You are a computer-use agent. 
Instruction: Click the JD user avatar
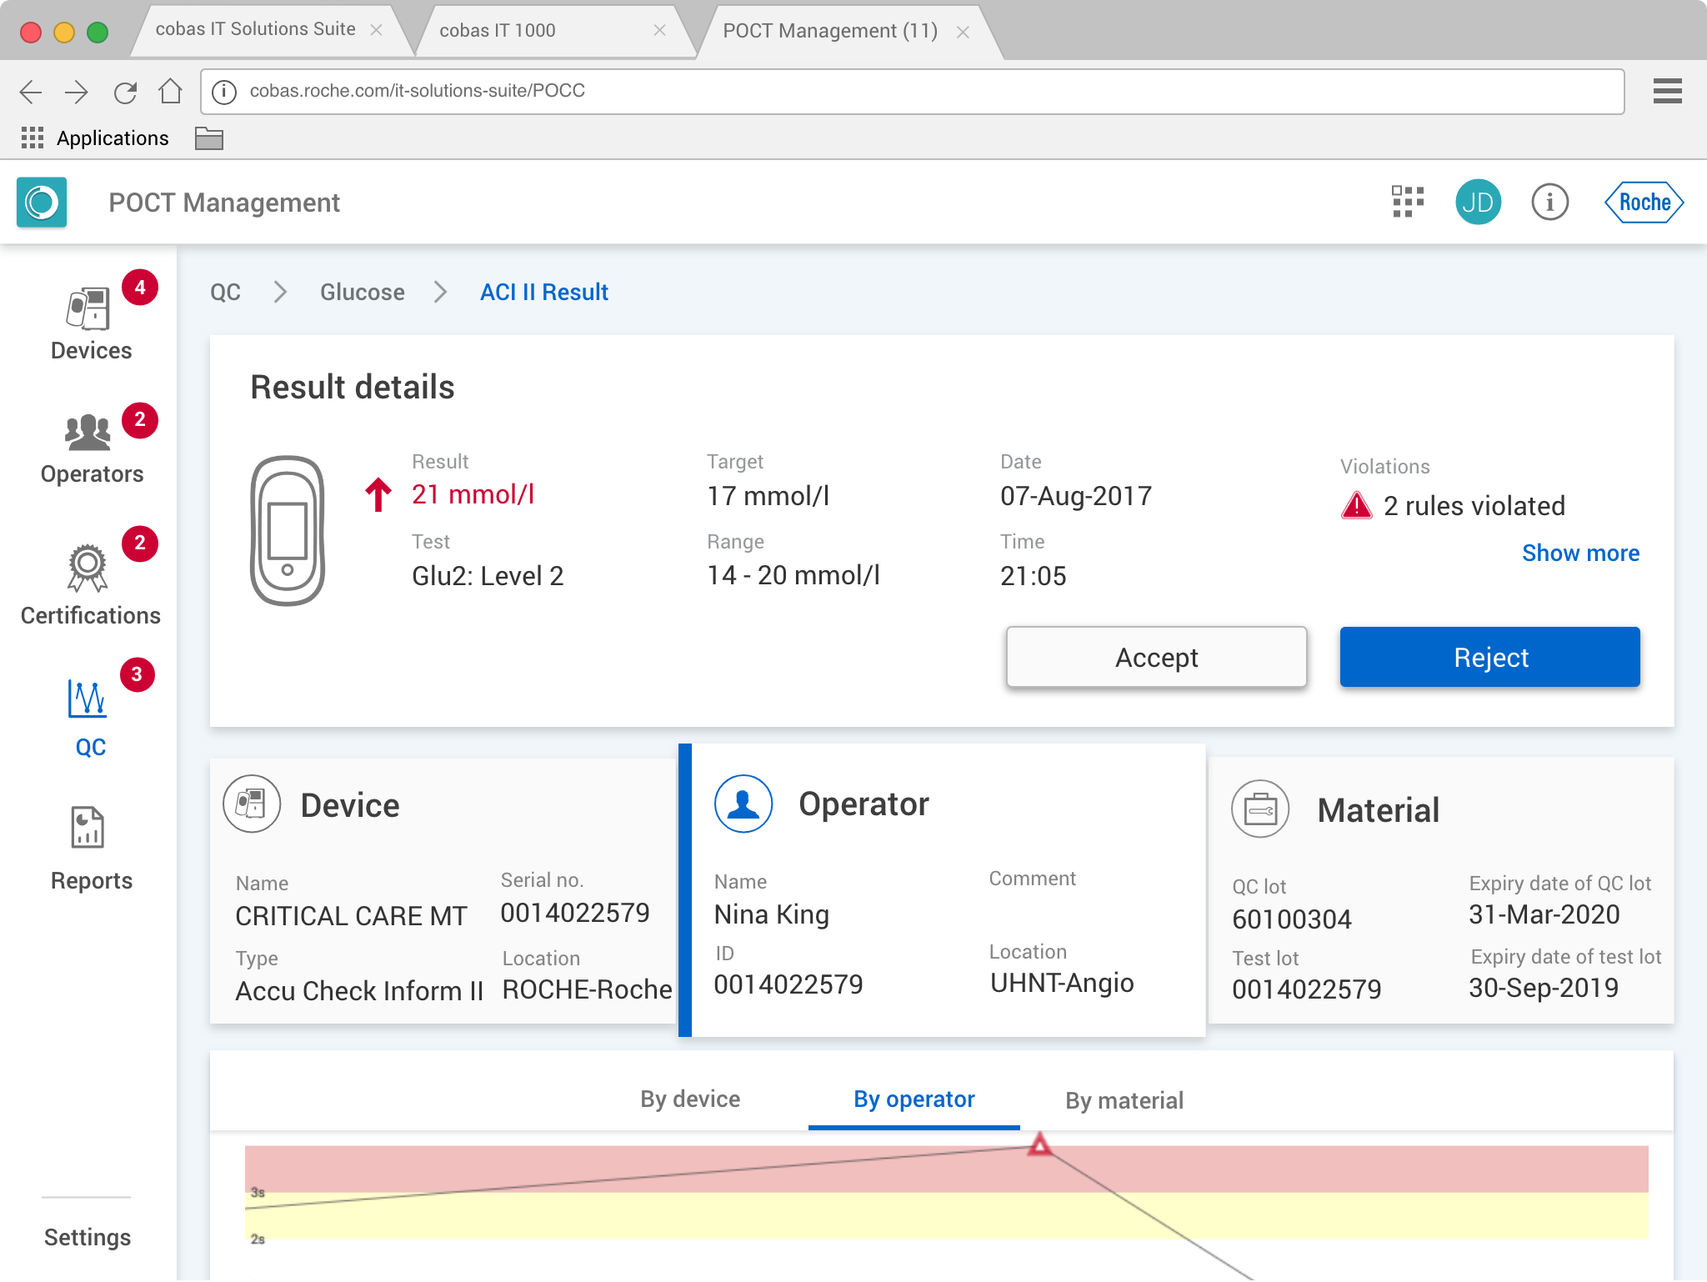click(1478, 202)
